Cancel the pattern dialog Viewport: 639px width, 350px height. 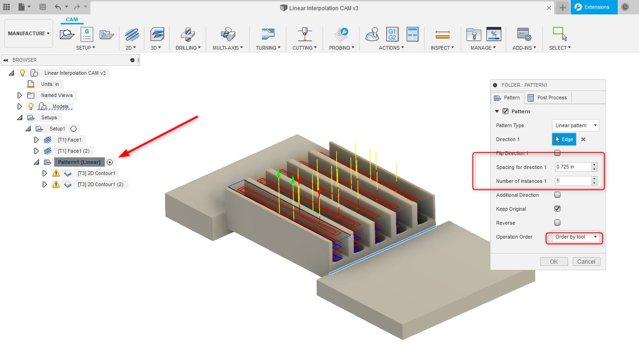(x=587, y=261)
